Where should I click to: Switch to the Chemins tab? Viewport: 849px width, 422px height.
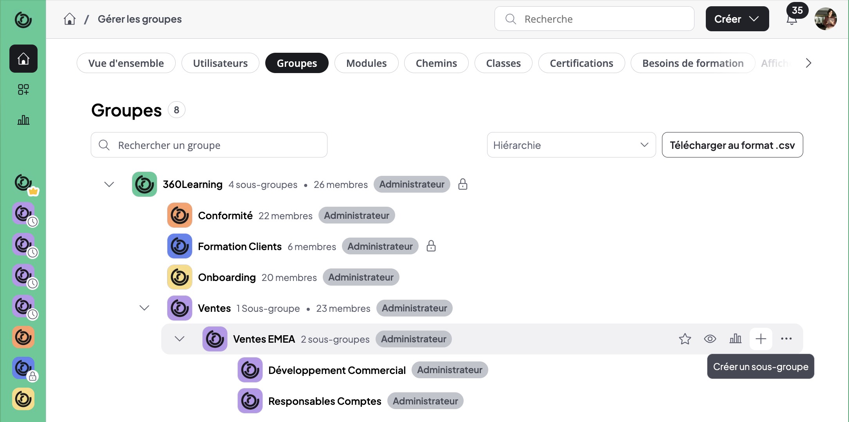pyautogui.click(x=436, y=63)
